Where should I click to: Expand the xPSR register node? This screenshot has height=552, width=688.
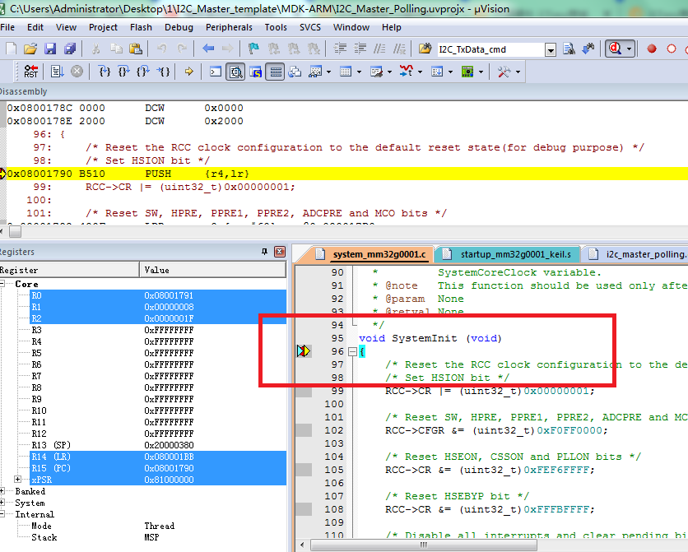(x=18, y=480)
